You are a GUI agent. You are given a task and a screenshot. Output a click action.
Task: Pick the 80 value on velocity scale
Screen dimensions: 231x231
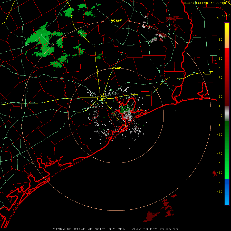[x=220, y=39]
